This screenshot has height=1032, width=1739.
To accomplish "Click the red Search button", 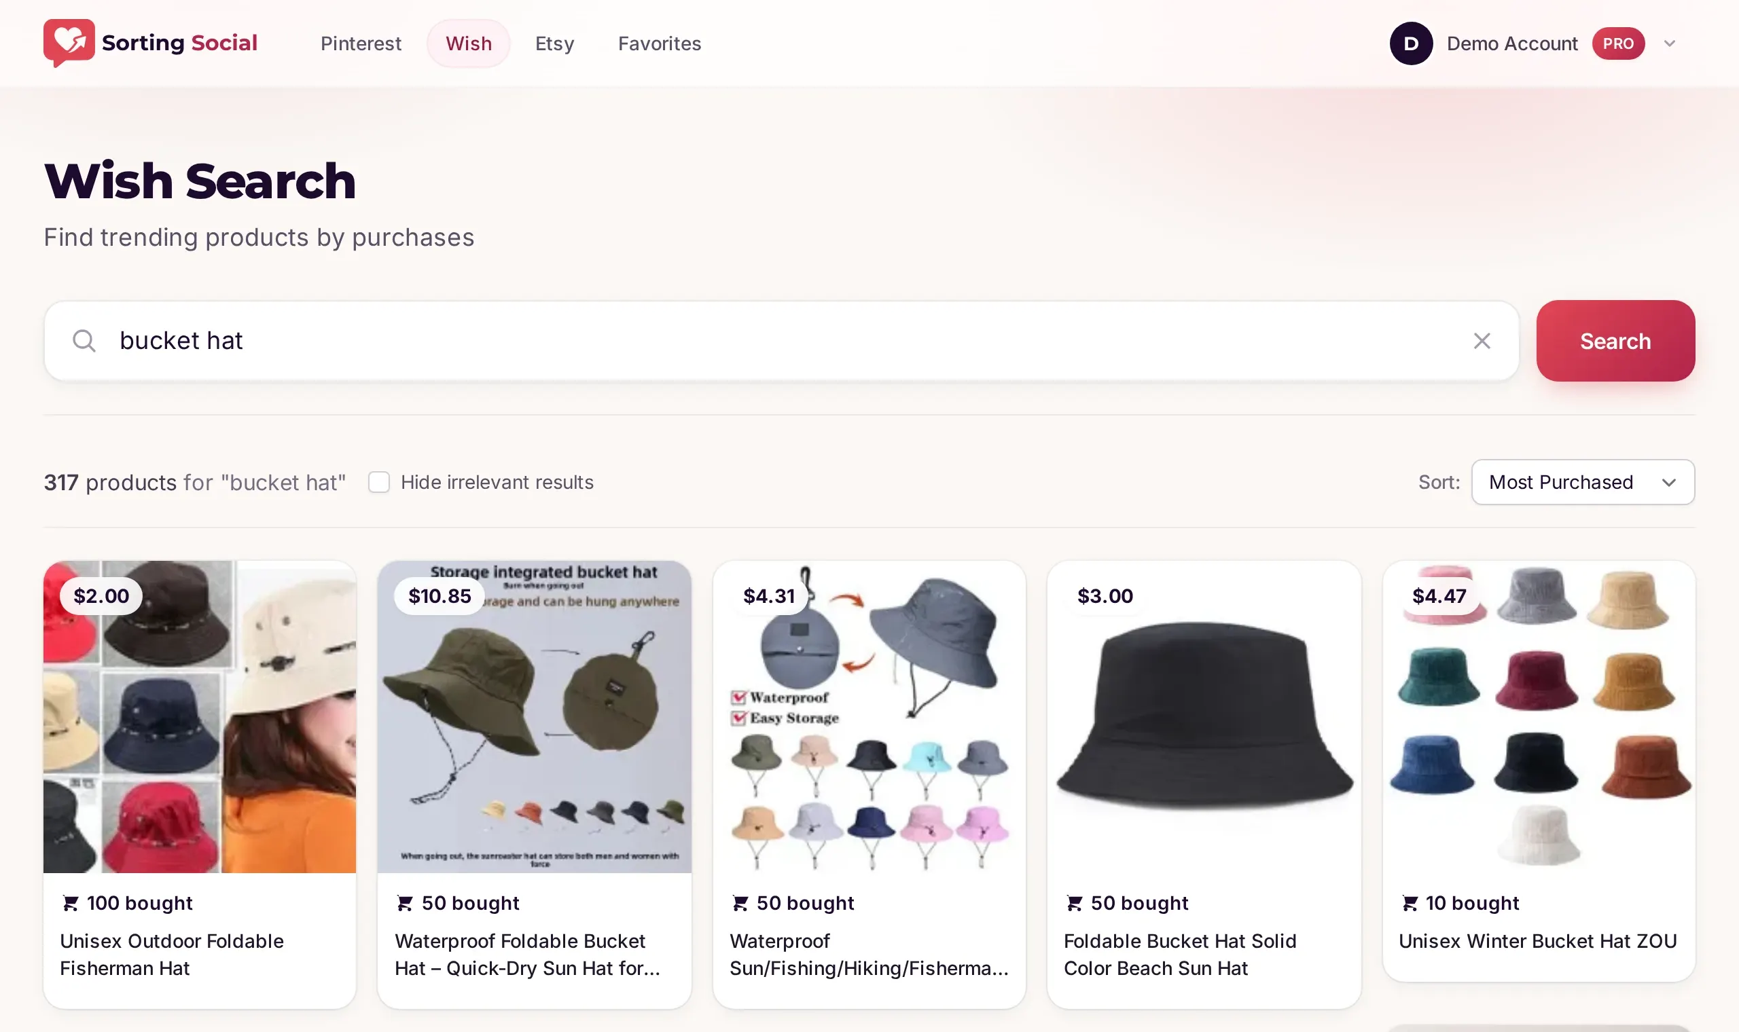I will pos(1615,341).
